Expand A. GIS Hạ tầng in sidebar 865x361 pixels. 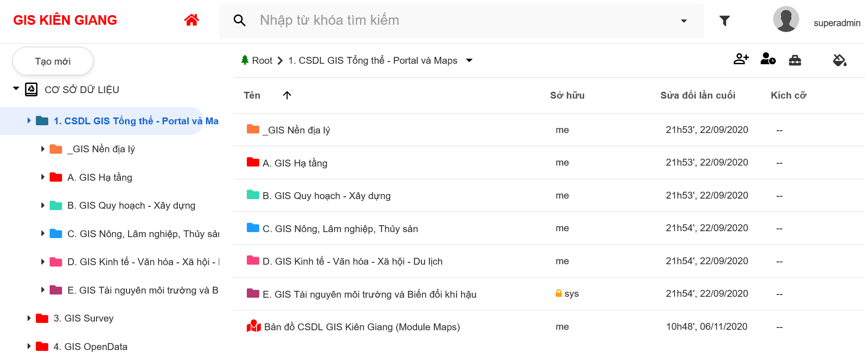tap(43, 177)
